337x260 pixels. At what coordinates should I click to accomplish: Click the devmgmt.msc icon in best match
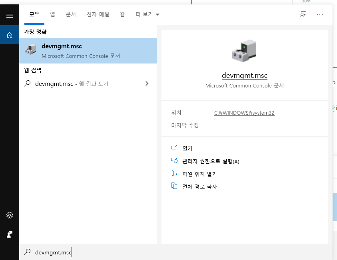tap(30, 50)
